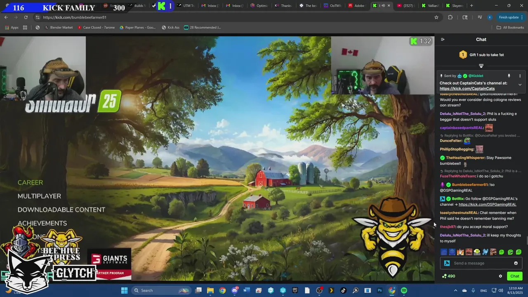528x297 pixels.
Task: Open the browser extensions puzzle icon
Action: point(450,17)
